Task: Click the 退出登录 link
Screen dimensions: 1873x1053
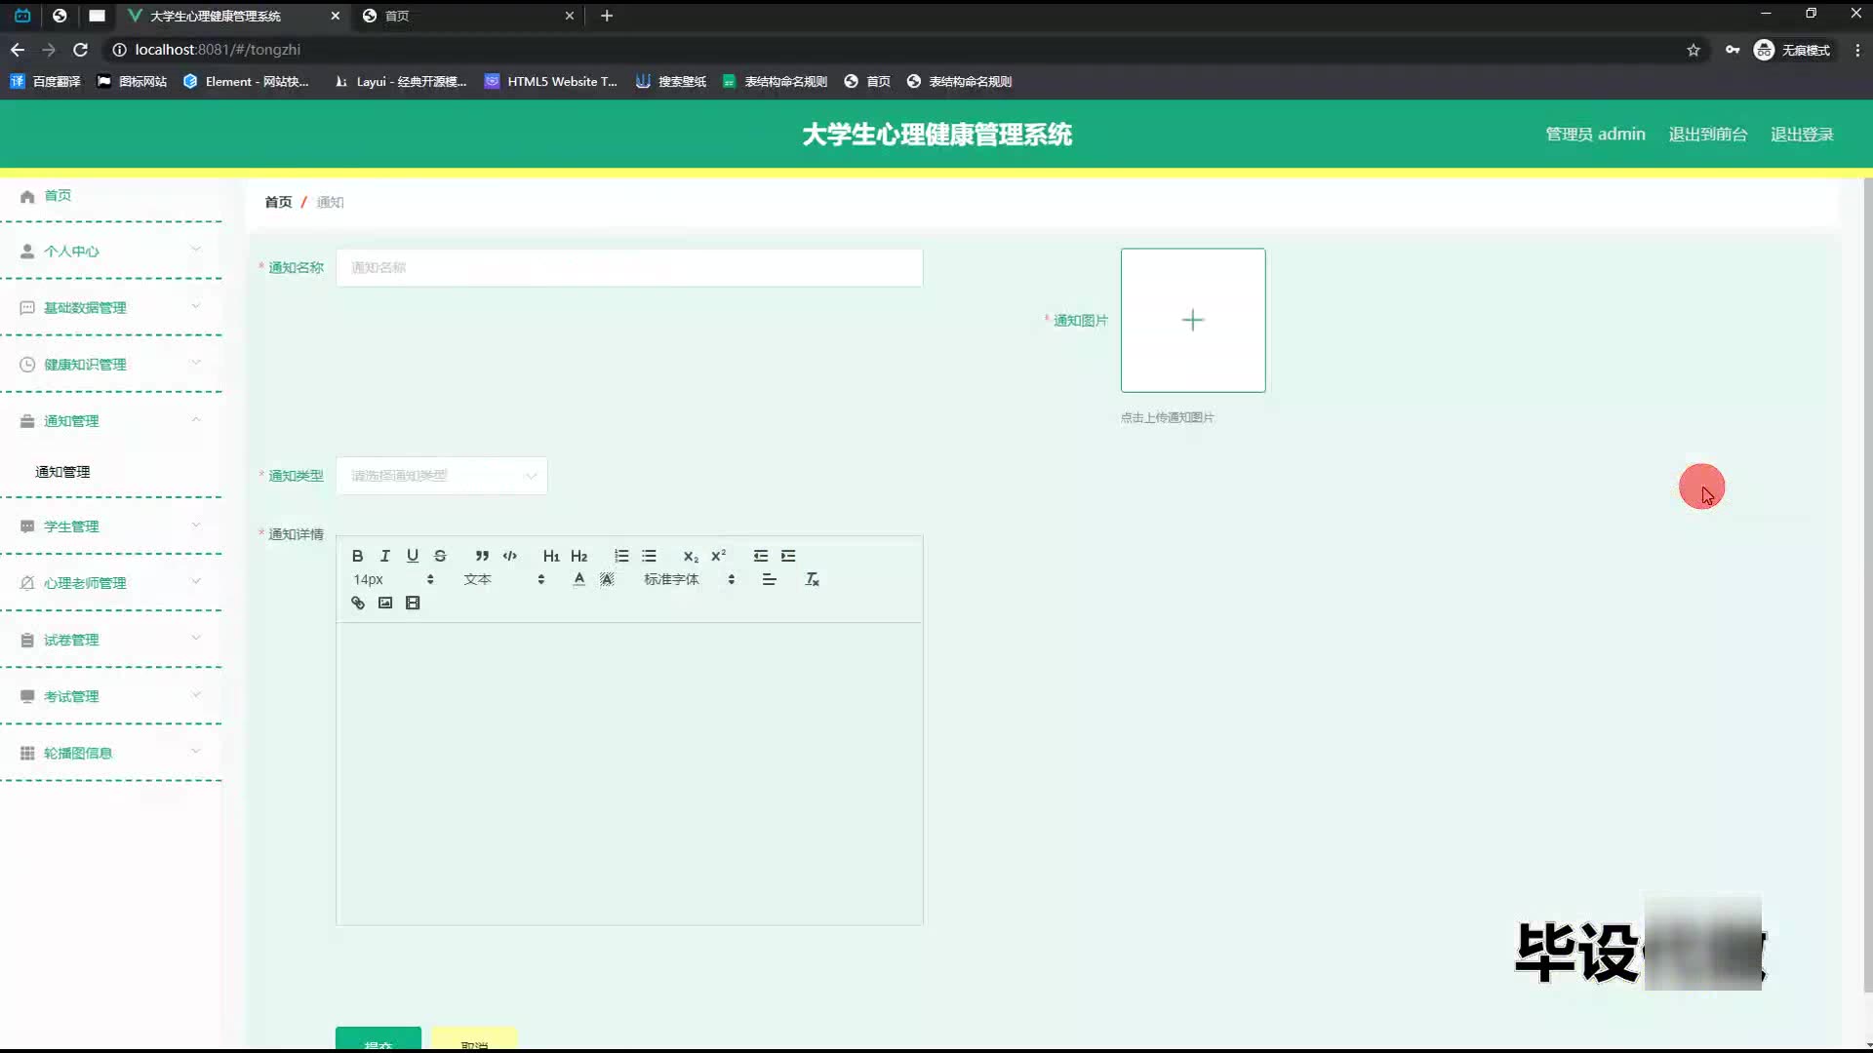Action: [1801, 135]
